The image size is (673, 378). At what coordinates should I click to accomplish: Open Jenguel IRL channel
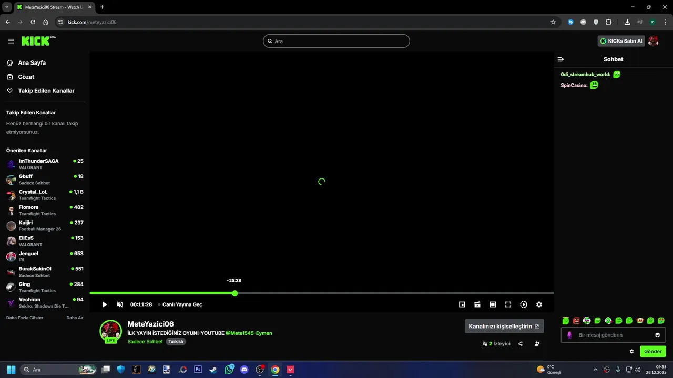pyautogui.click(x=45, y=256)
